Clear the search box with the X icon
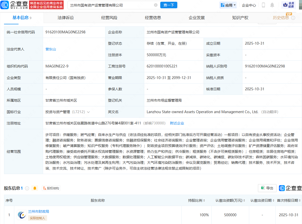Viewport: 302px width, 224px height. tap(156, 5)
